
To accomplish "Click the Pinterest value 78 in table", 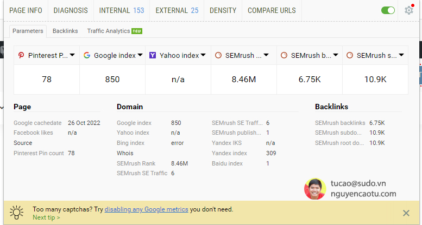I will click(x=47, y=80).
